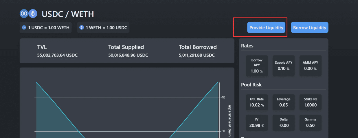Click the 40 tick on the chart axis

pos(223,98)
